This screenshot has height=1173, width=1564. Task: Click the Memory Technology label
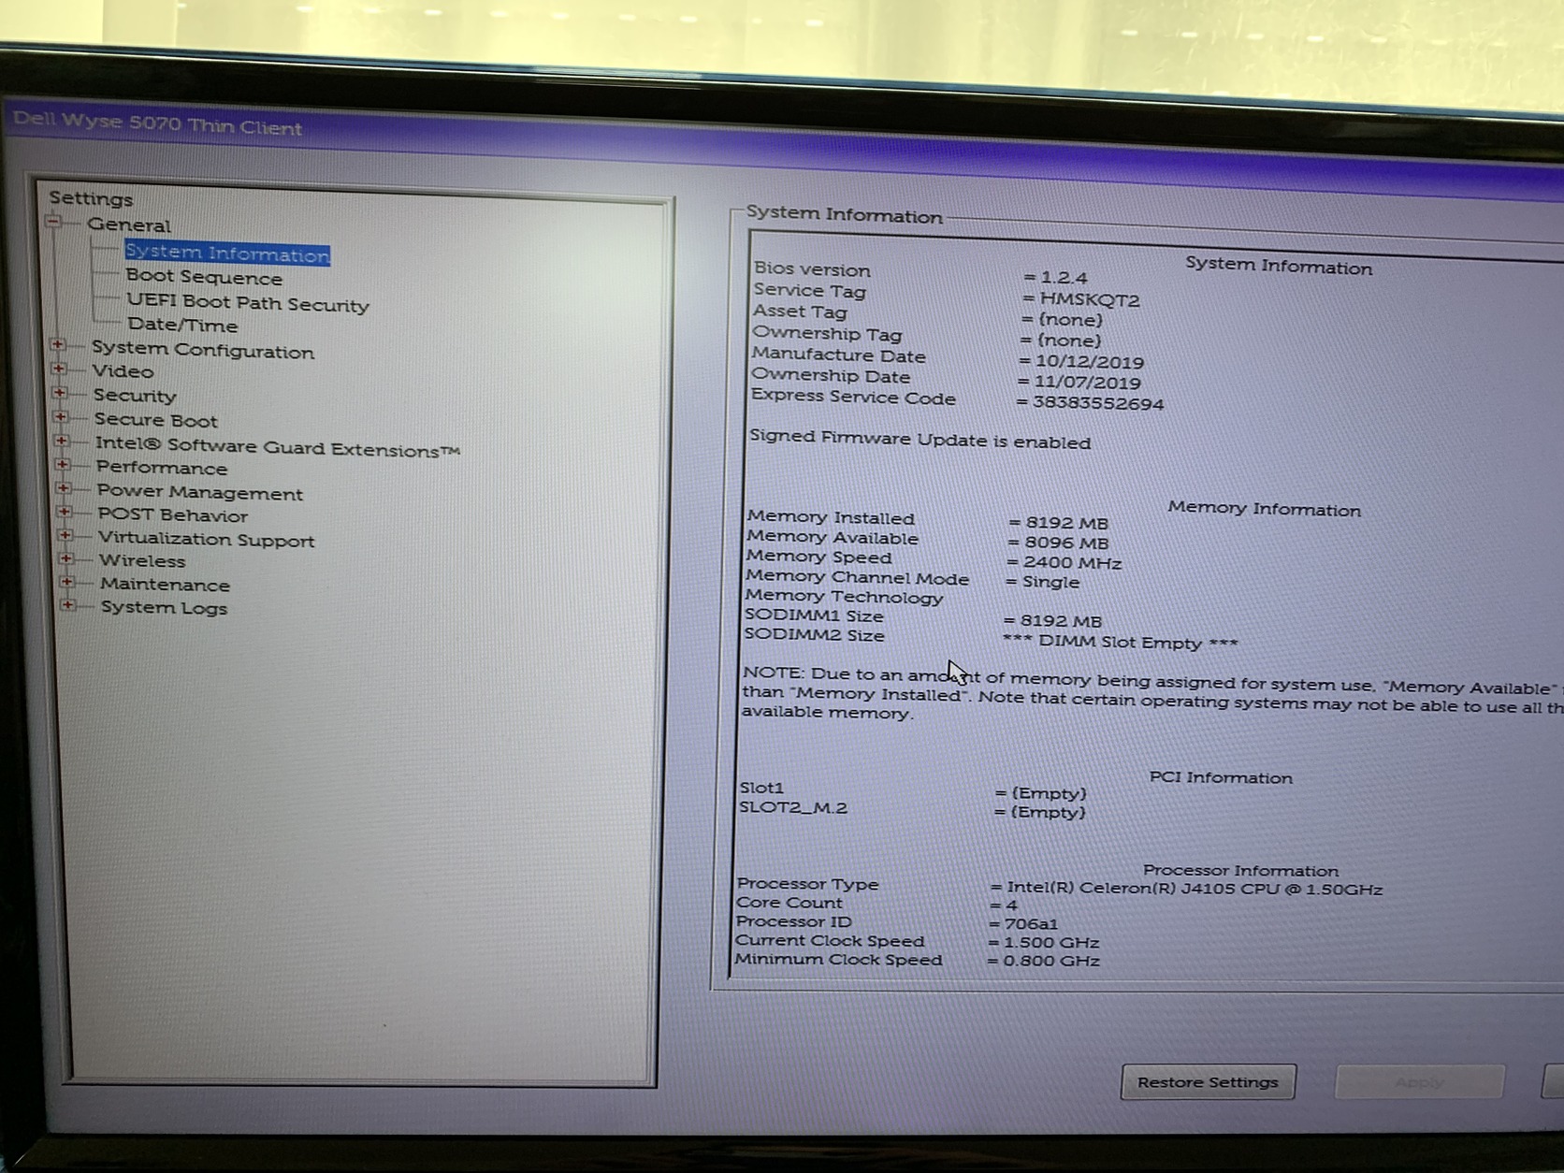pos(845,597)
